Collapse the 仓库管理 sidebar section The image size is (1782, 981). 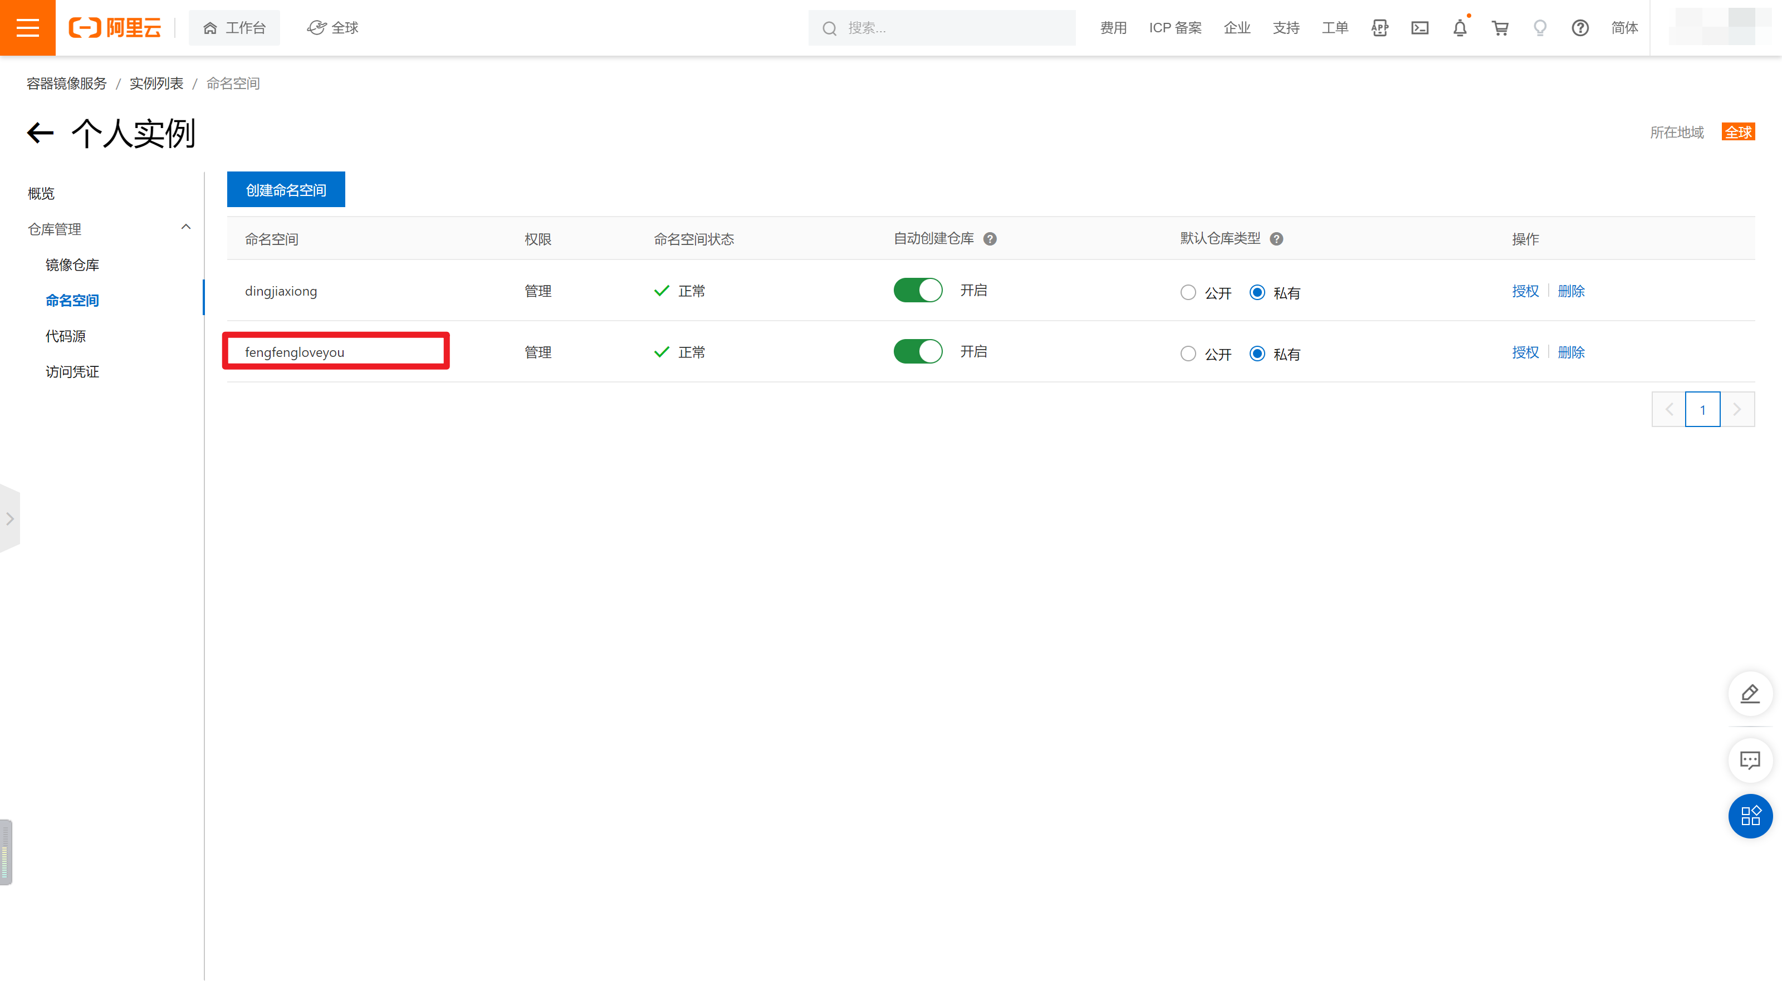[x=185, y=228]
